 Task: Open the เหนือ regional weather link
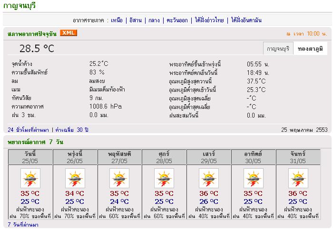click(117, 20)
